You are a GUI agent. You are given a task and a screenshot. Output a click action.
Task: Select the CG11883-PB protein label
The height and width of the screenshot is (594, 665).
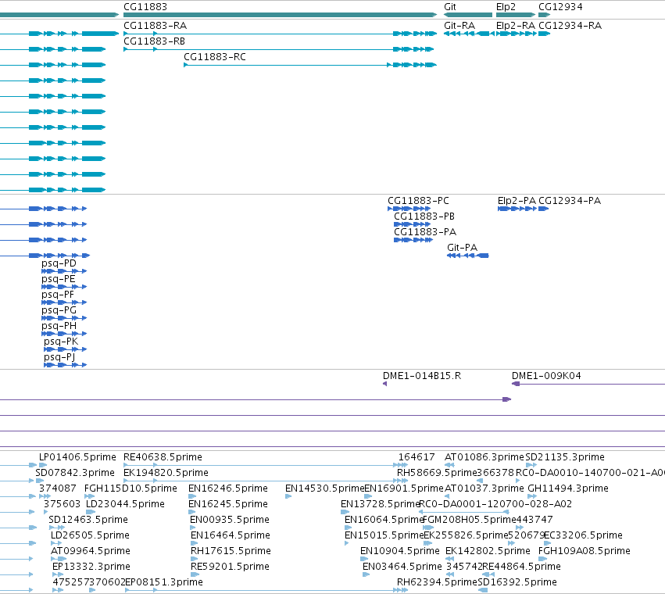(424, 216)
